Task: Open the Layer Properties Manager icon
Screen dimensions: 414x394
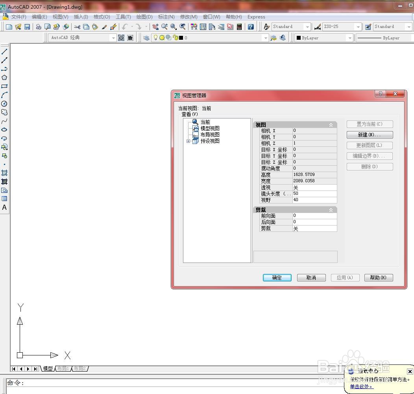Action: pyautogui.click(x=146, y=38)
